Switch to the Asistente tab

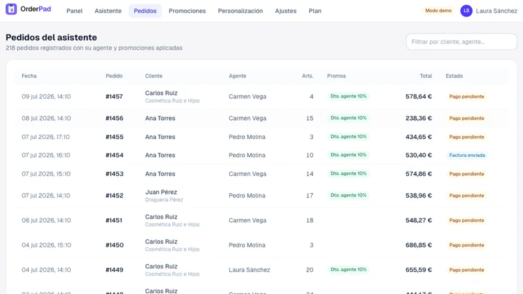(108, 11)
